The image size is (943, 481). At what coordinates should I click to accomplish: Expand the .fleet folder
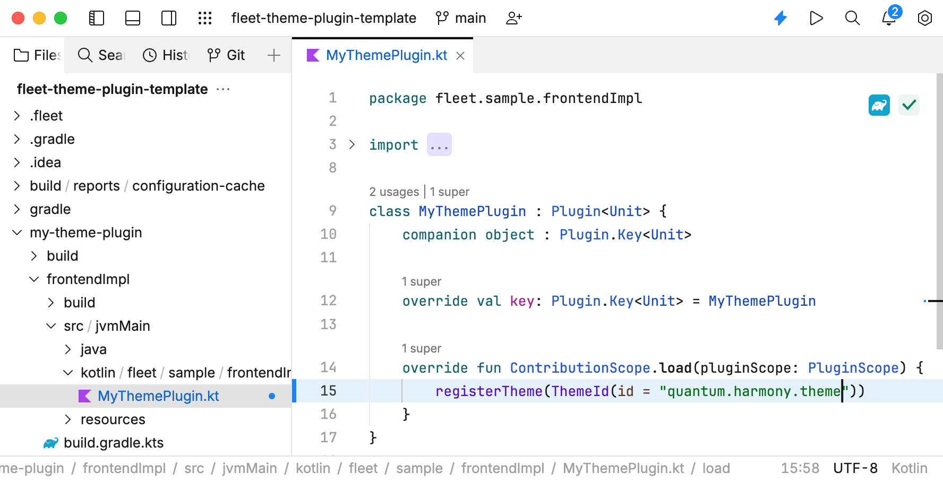point(16,115)
